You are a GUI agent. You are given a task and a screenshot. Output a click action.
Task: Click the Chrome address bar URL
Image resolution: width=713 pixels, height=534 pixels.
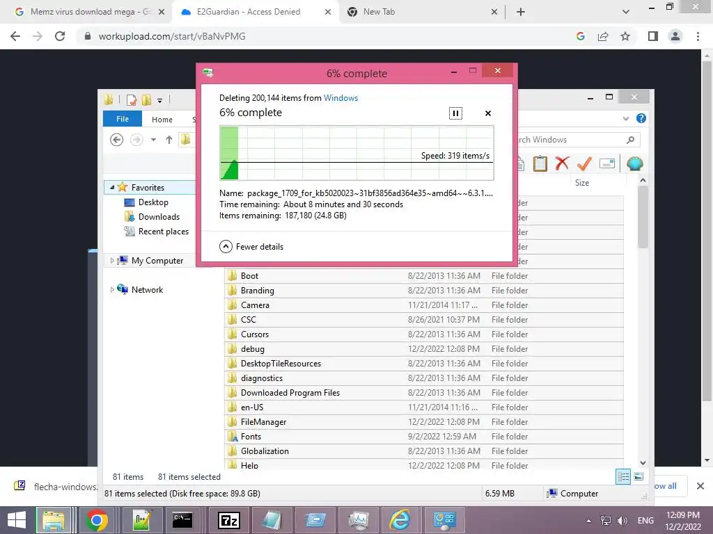pos(172,36)
